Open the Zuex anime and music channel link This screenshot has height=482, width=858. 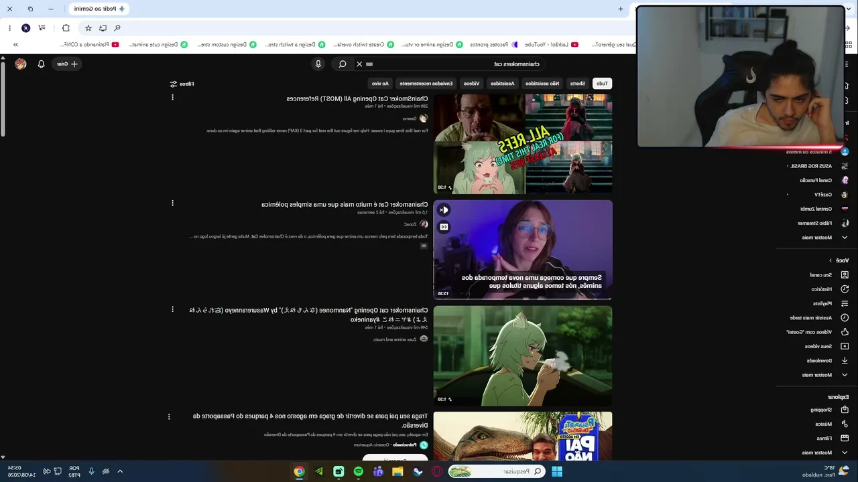[x=395, y=339]
